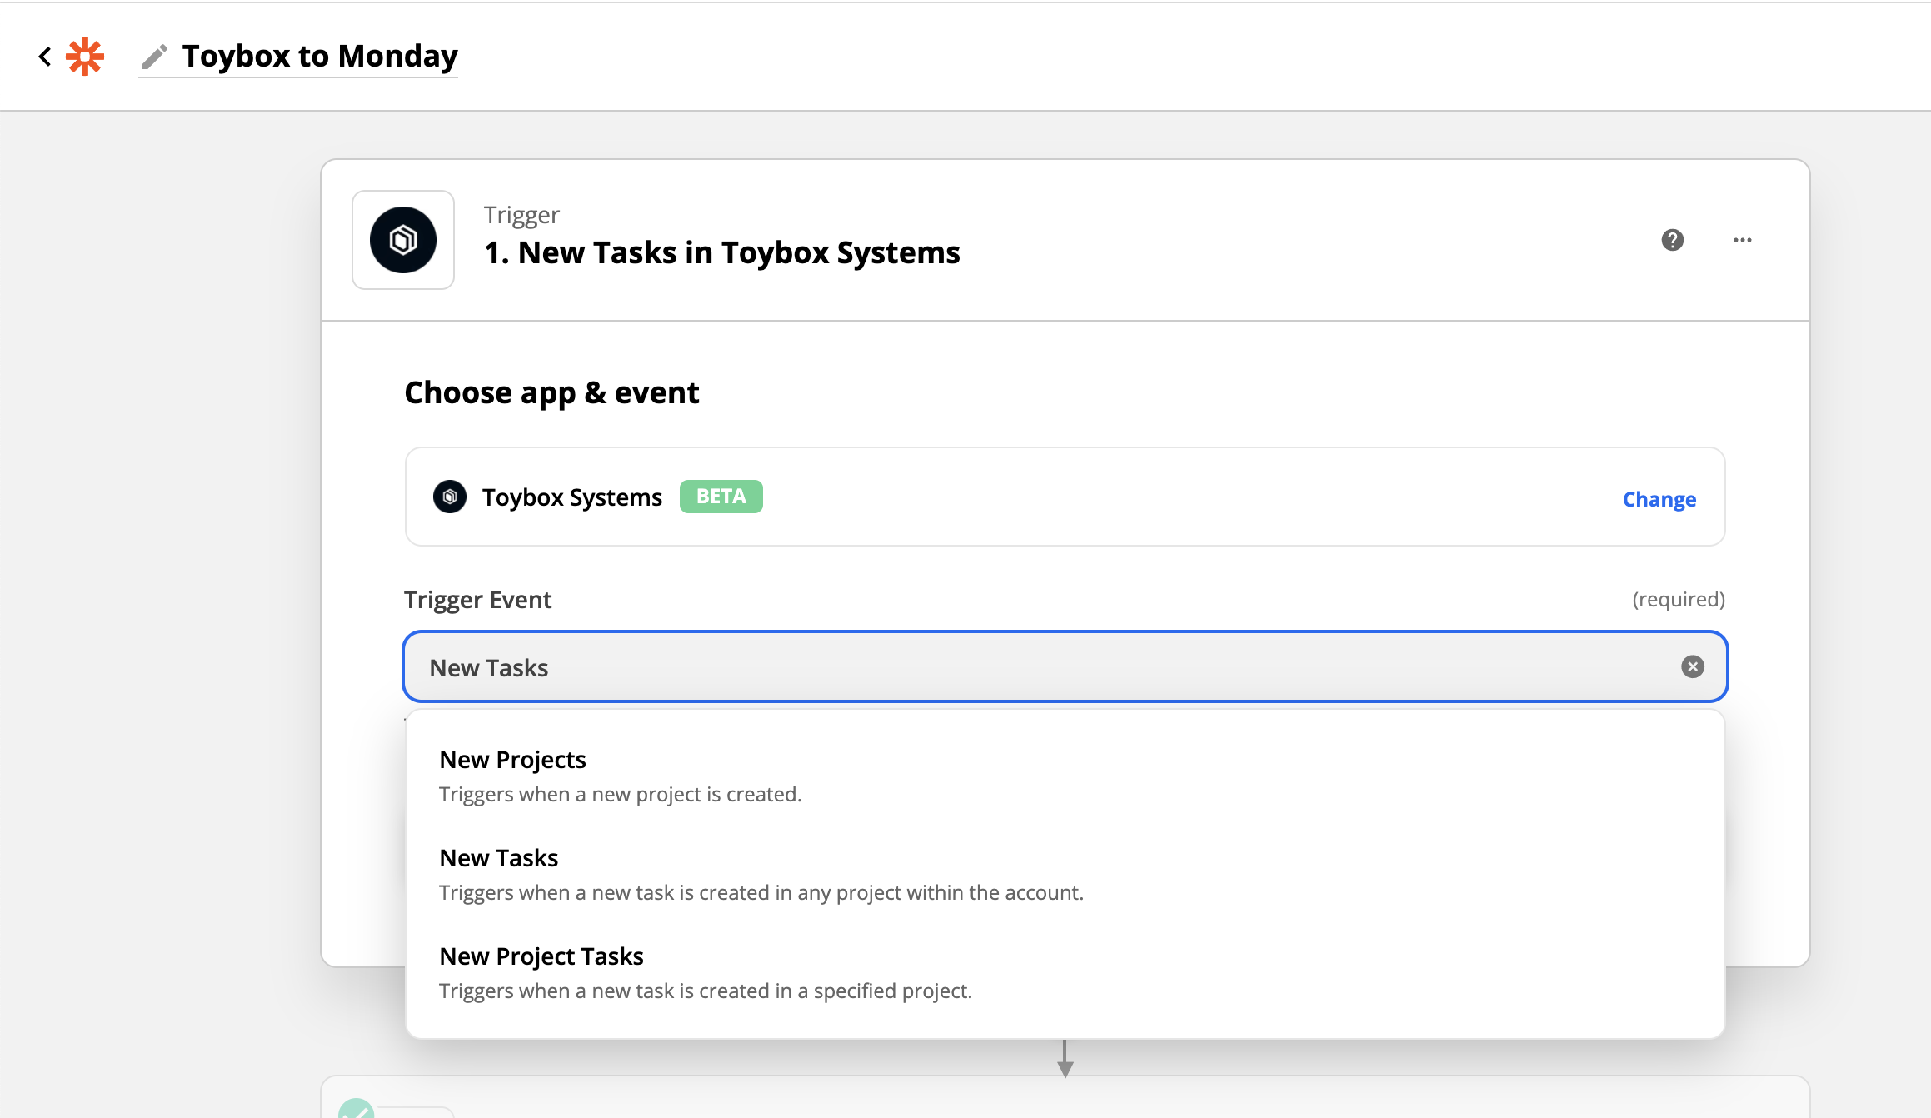Clear the Trigger Event field with X
This screenshot has height=1118, width=1931.
(1692, 667)
